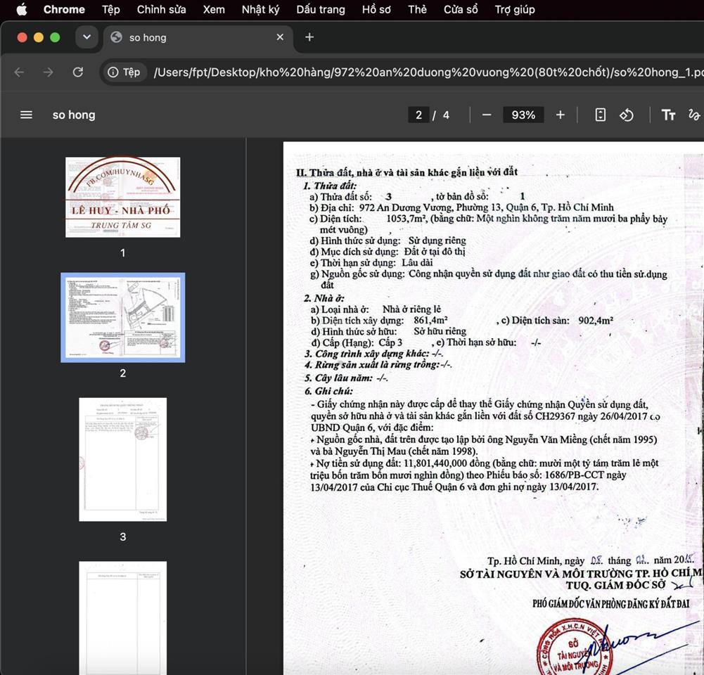Toggle the PDF sidebar hamburger menu

26,115
